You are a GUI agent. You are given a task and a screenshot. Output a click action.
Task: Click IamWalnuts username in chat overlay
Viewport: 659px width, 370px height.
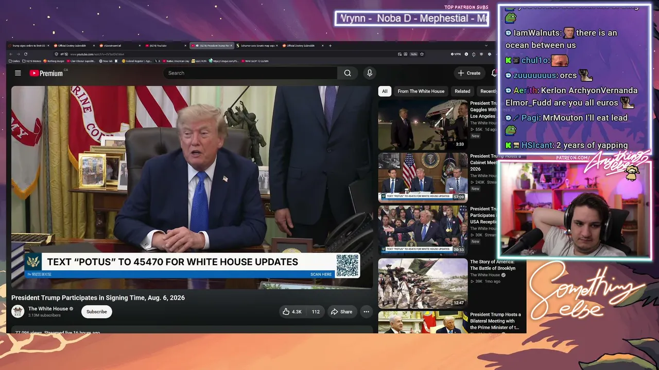coord(537,33)
